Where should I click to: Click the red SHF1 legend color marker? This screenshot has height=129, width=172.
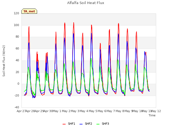(x=64, y=124)
